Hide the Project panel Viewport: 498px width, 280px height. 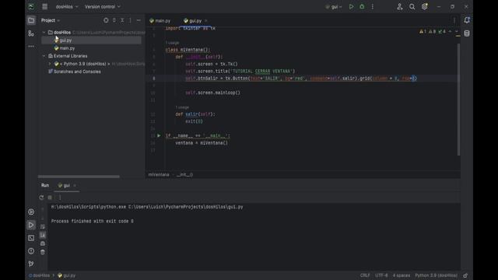pos(139,20)
